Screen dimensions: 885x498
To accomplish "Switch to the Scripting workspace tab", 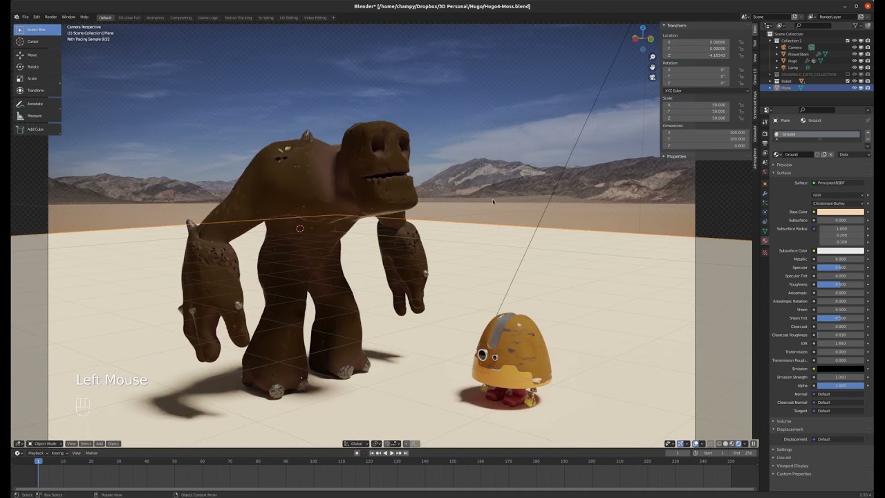I will coord(265,17).
